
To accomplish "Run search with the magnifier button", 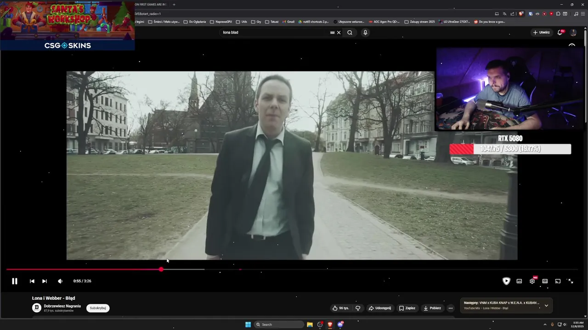I will (x=350, y=33).
